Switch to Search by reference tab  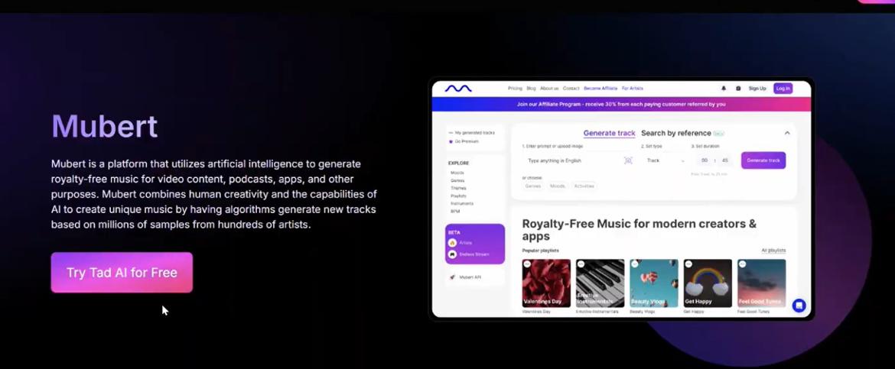point(675,133)
